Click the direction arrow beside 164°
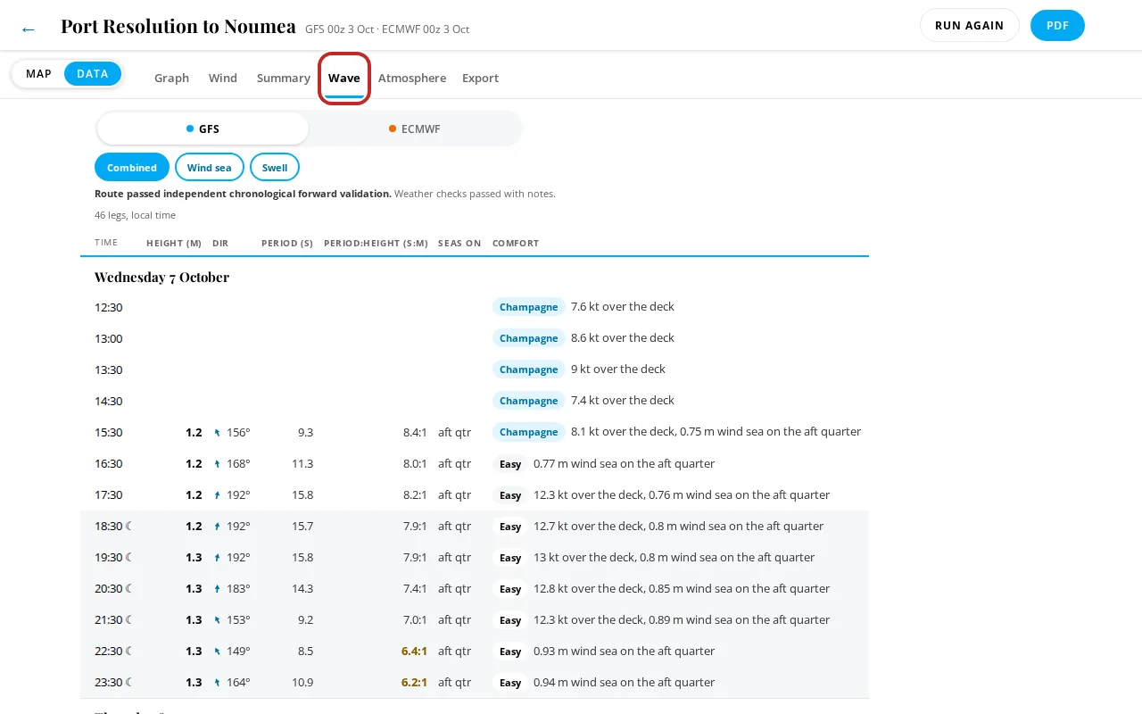Viewport: 1142px width, 714px height. 217,683
